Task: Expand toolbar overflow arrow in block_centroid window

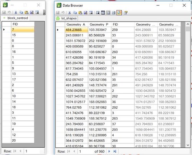Action: [x=44, y=12]
